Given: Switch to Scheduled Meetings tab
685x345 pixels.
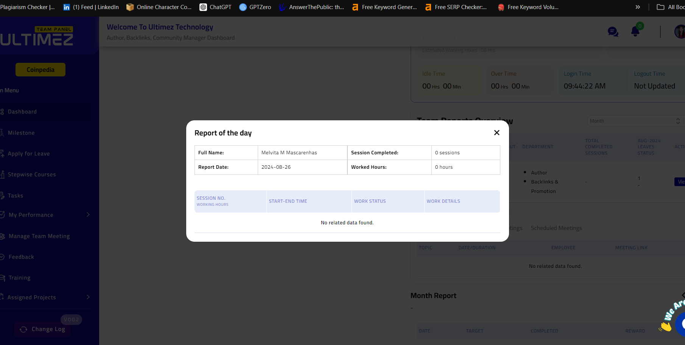Looking at the screenshot, I should [x=556, y=228].
